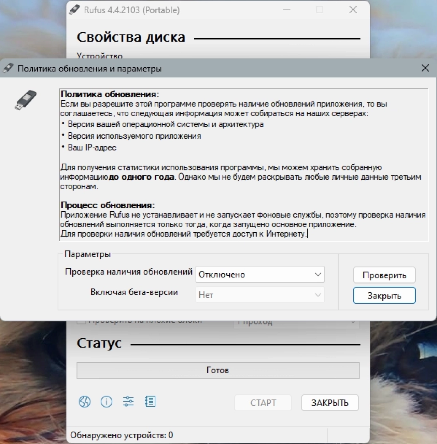Close the Rufus main window
Image resolution: width=437 pixels, height=444 pixels.
(x=353, y=10)
